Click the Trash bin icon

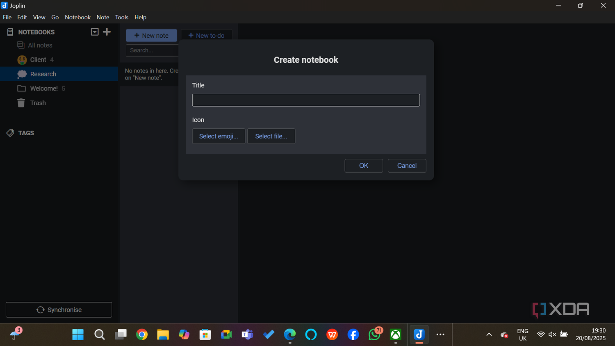tap(21, 103)
